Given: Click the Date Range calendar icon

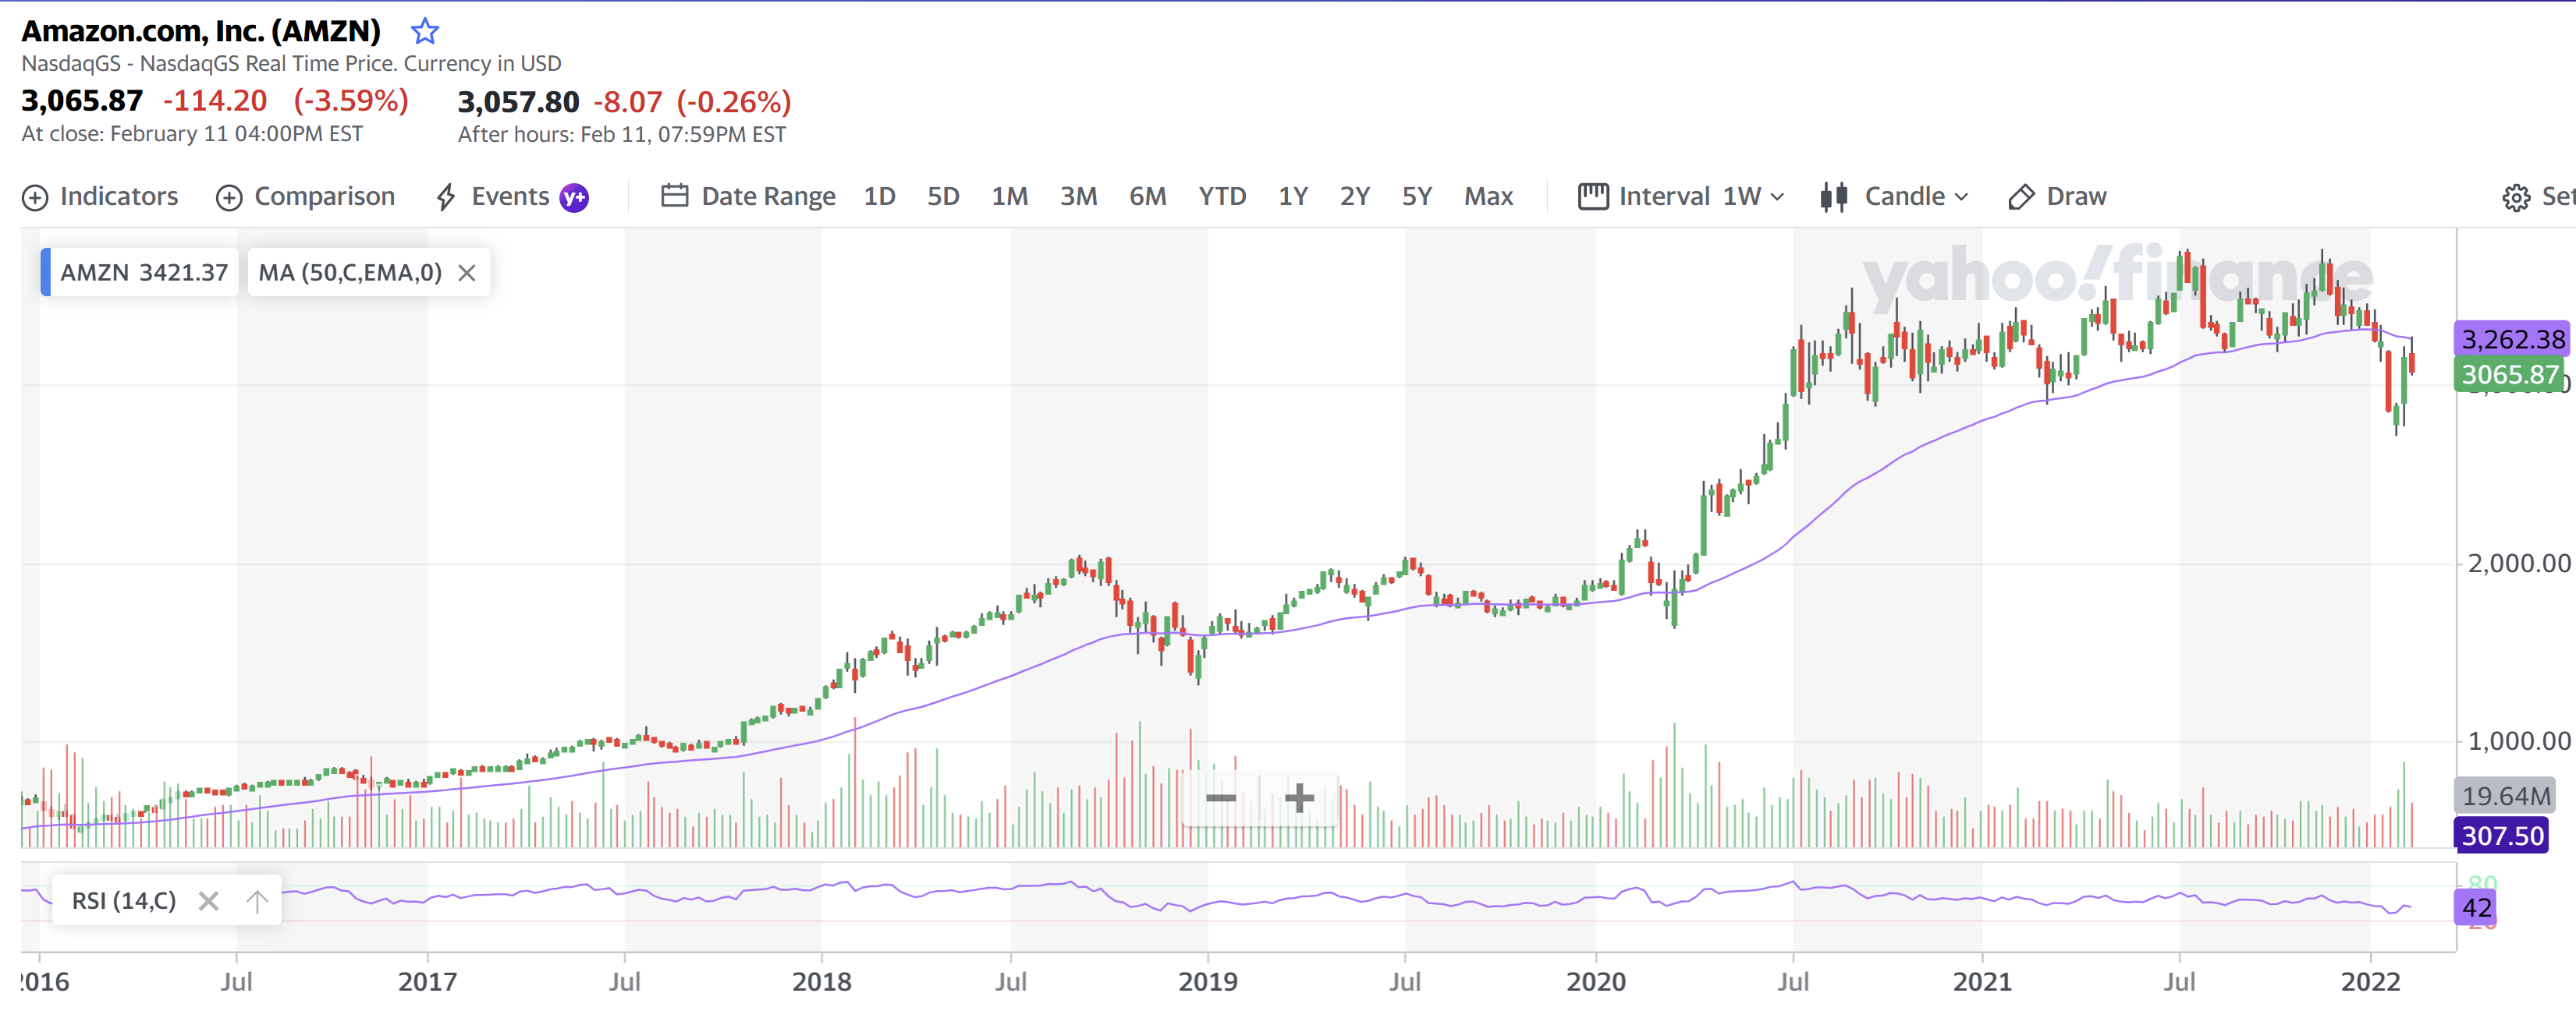Looking at the screenshot, I should pyautogui.click(x=675, y=196).
